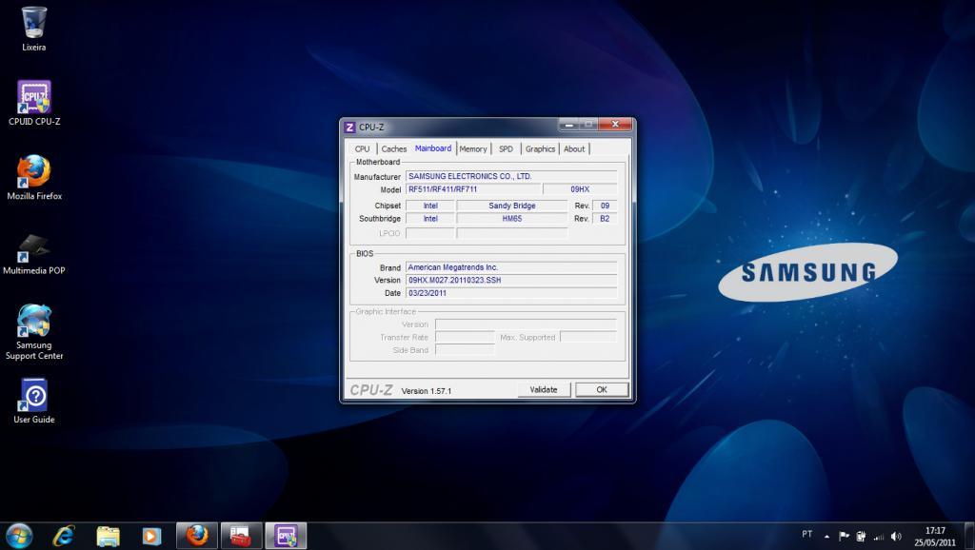Open the SPD tab
The width and height of the screenshot is (975, 550).
point(507,149)
